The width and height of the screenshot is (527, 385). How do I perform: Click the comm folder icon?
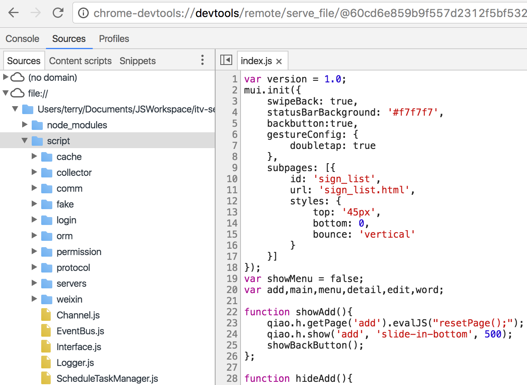47,189
